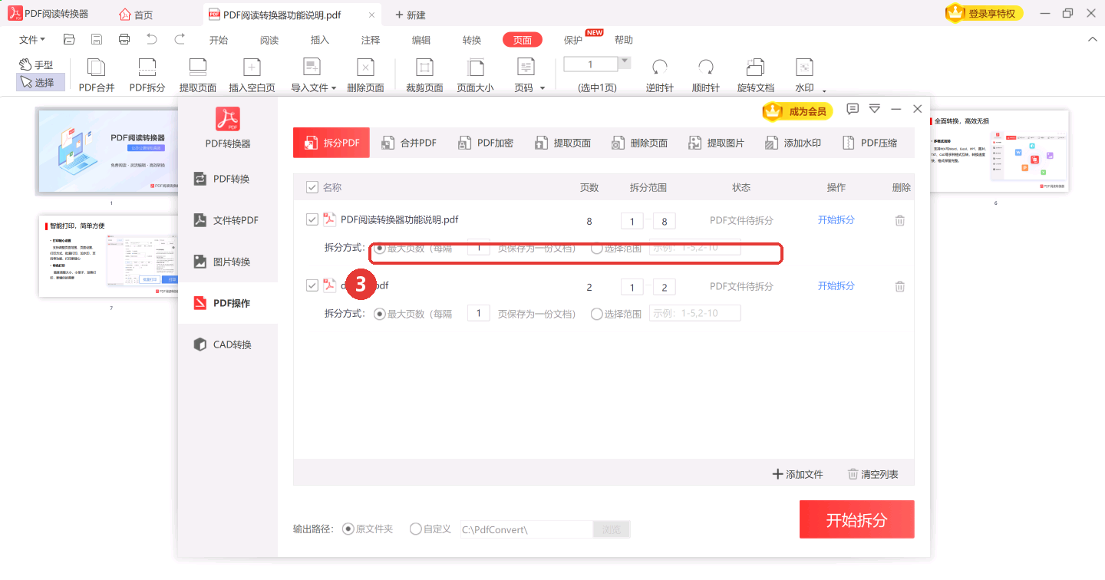Screen dimensions: 1105x580
Task: Click the PDF拆分 icon in the ribbon
Action: click(x=147, y=76)
